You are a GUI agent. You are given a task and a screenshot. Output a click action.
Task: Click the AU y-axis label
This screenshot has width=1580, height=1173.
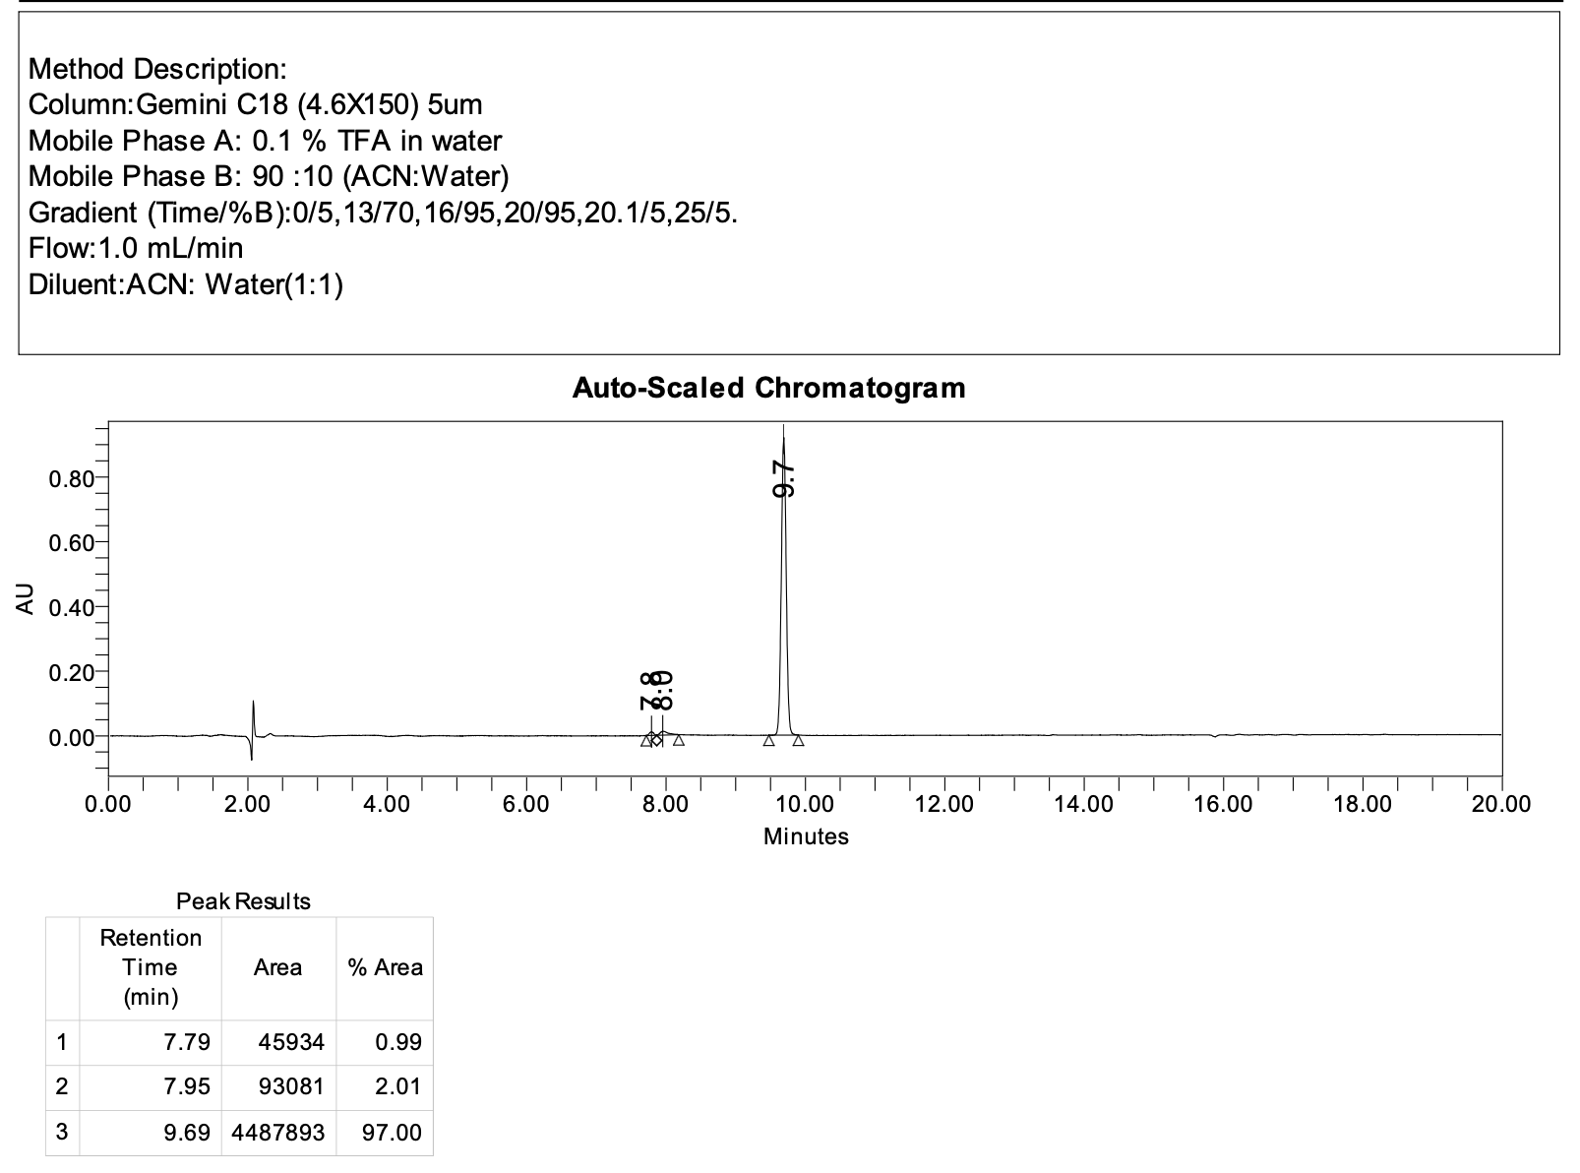coord(26,598)
